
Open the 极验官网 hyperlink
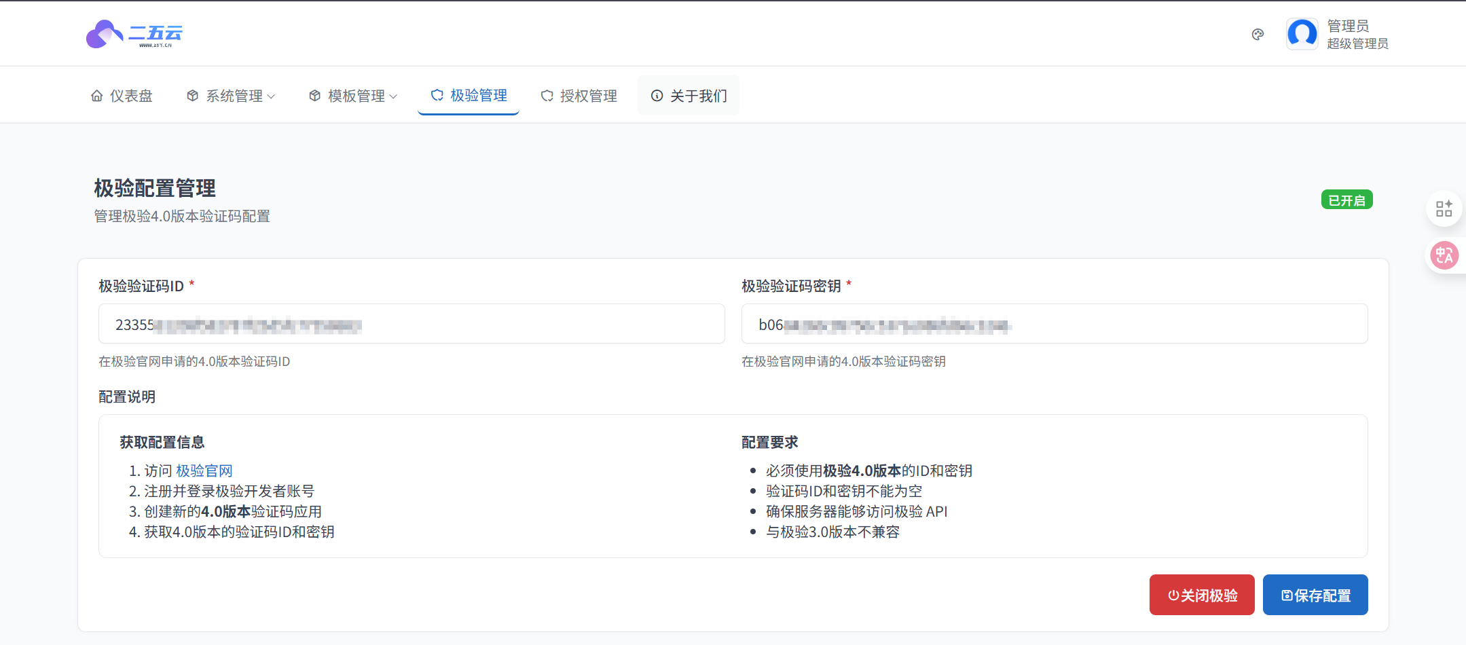204,471
